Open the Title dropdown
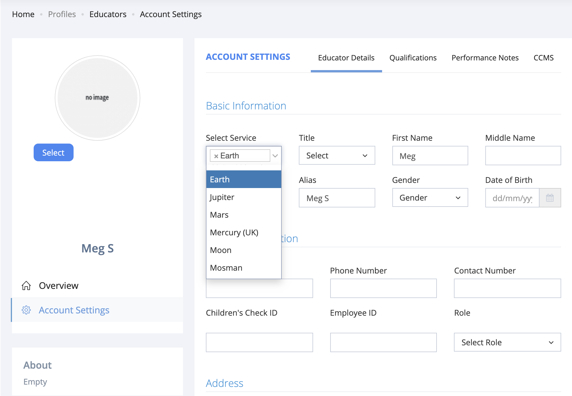 336,156
